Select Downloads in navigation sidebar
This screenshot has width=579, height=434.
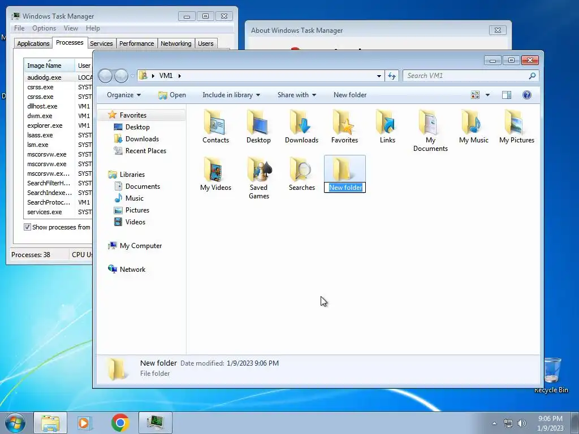(142, 139)
